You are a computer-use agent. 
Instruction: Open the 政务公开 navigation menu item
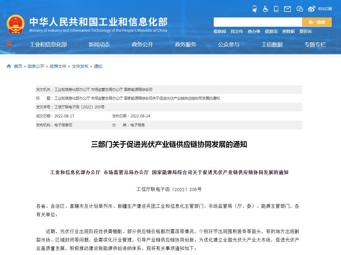click(x=142, y=44)
